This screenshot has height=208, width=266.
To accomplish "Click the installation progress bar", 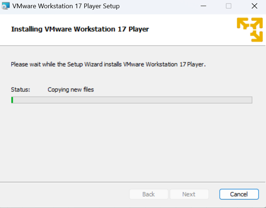I will click(x=132, y=100).
